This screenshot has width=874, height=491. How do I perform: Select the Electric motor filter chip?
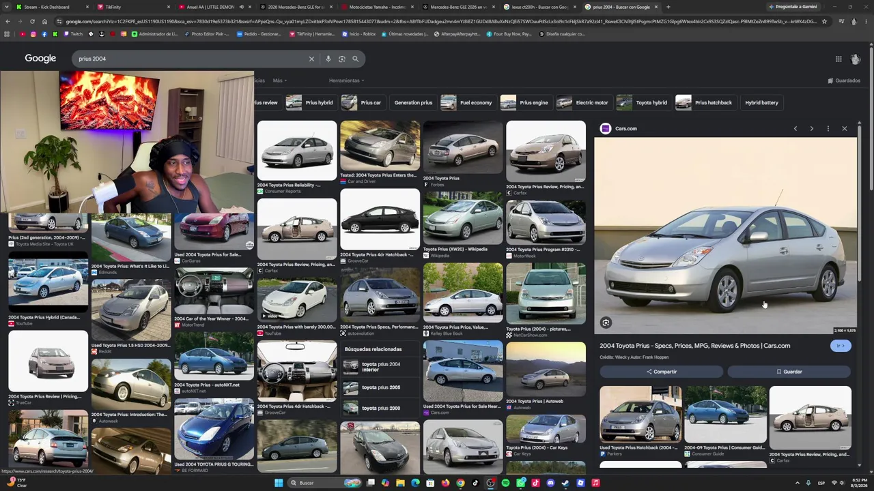coord(582,102)
